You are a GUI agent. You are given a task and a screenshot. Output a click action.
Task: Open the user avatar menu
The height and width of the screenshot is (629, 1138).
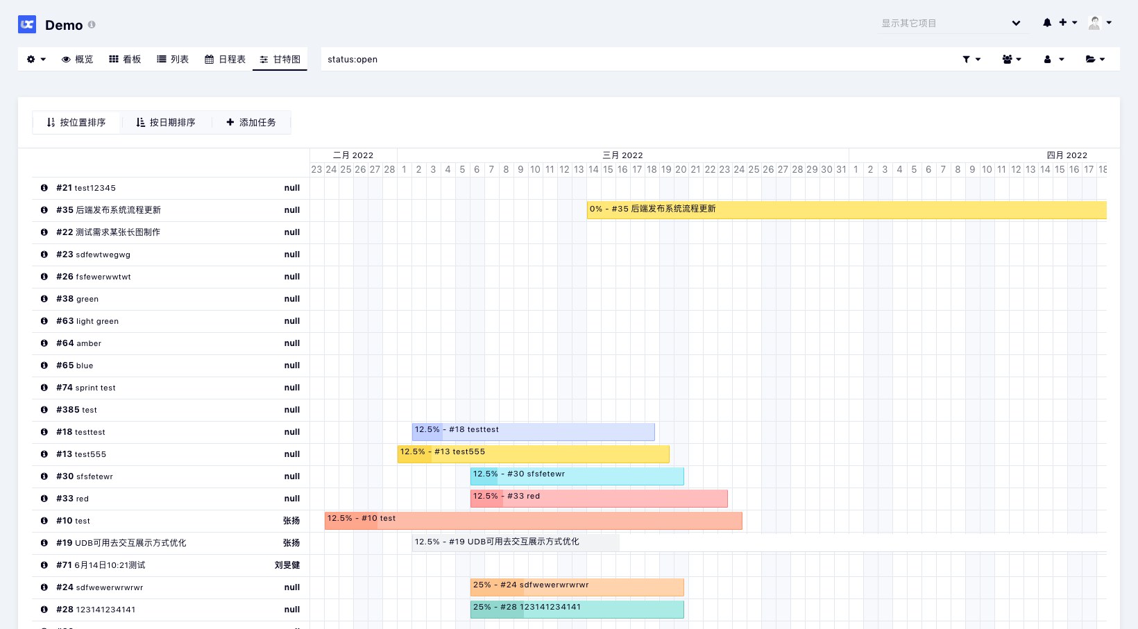1100,23
